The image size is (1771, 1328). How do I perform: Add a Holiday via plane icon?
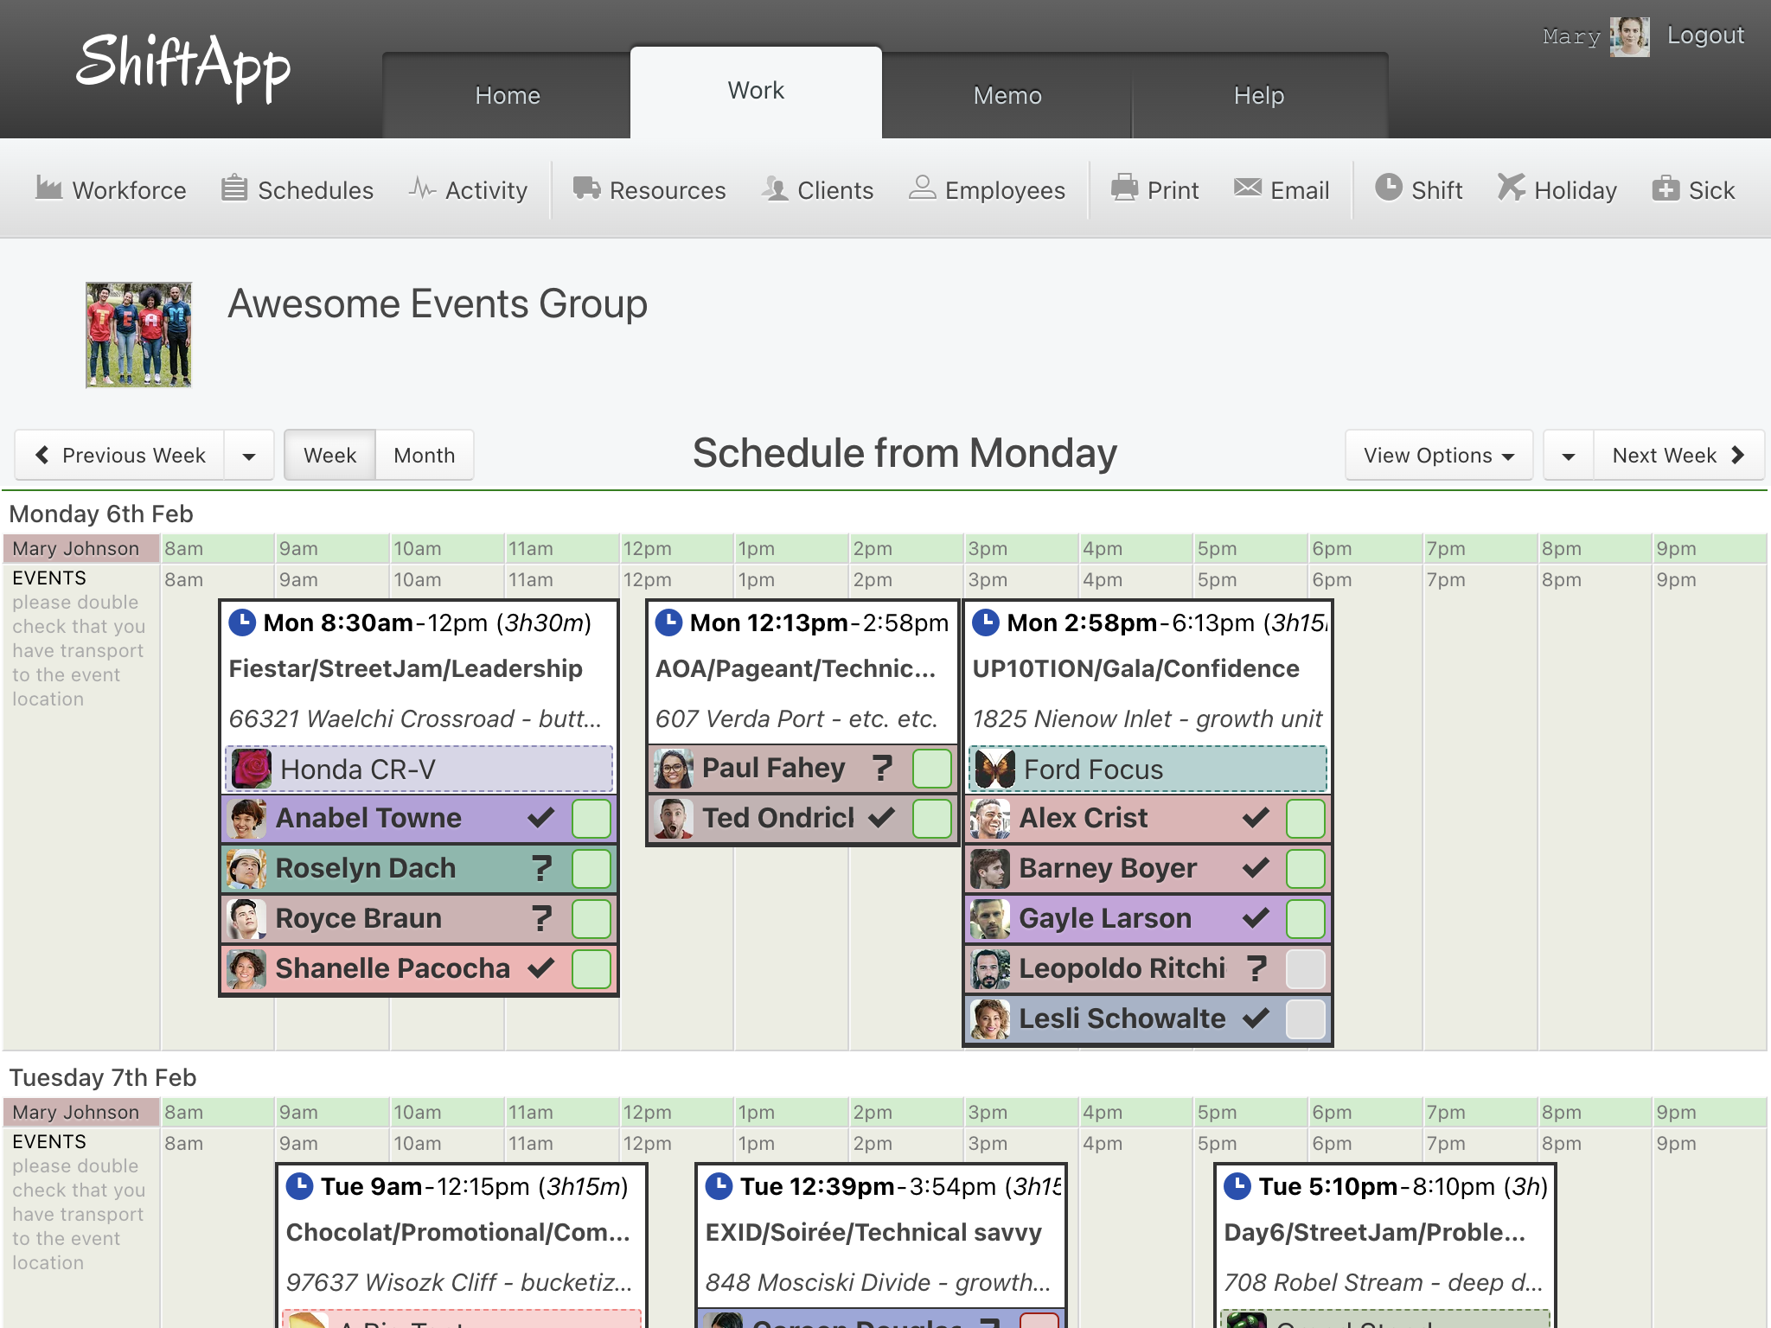[1511, 188]
